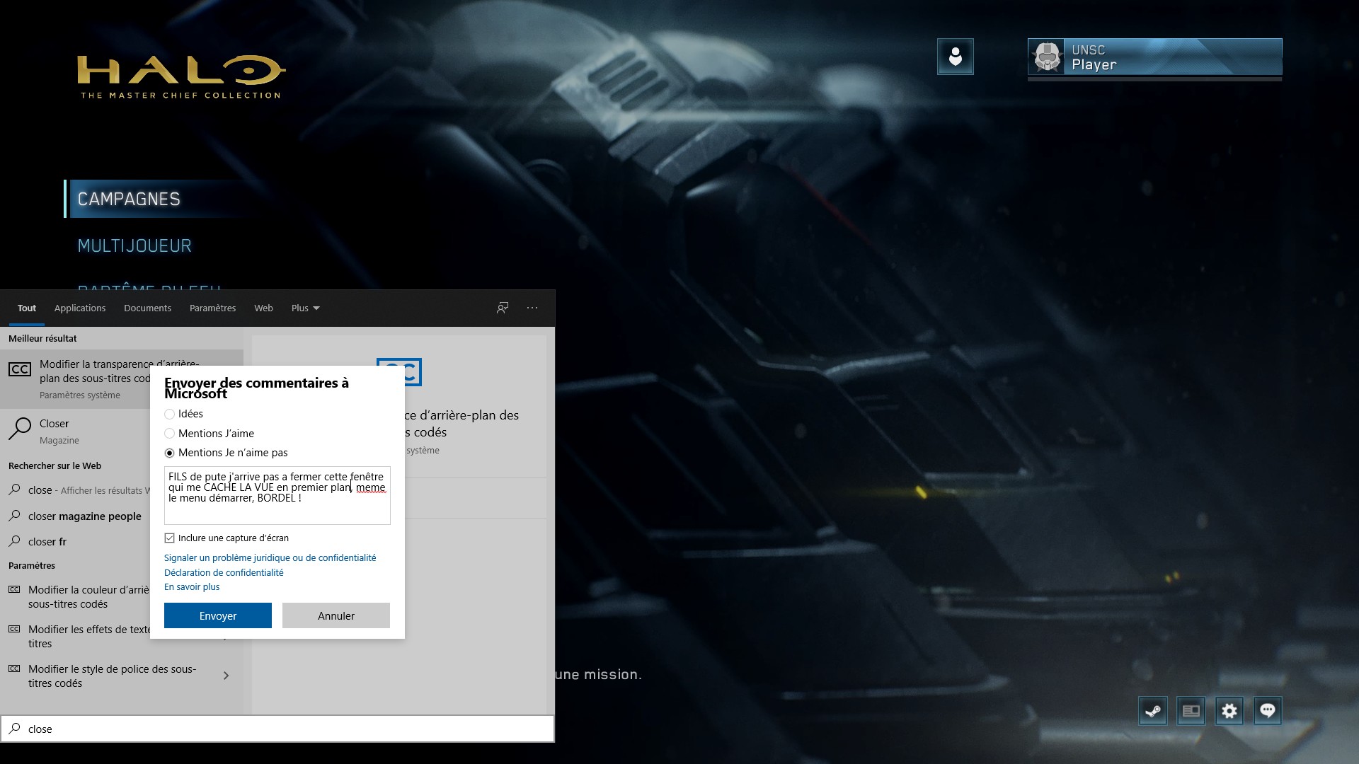This screenshot has height=764, width=1359.
Task: Open the news feed icon
Action: 1191,711
